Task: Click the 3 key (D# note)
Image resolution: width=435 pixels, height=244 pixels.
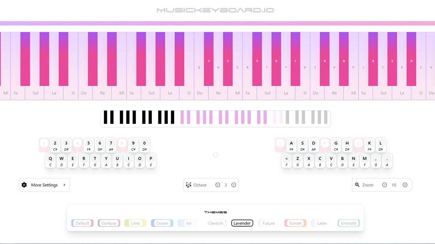Action: (66, 145)
